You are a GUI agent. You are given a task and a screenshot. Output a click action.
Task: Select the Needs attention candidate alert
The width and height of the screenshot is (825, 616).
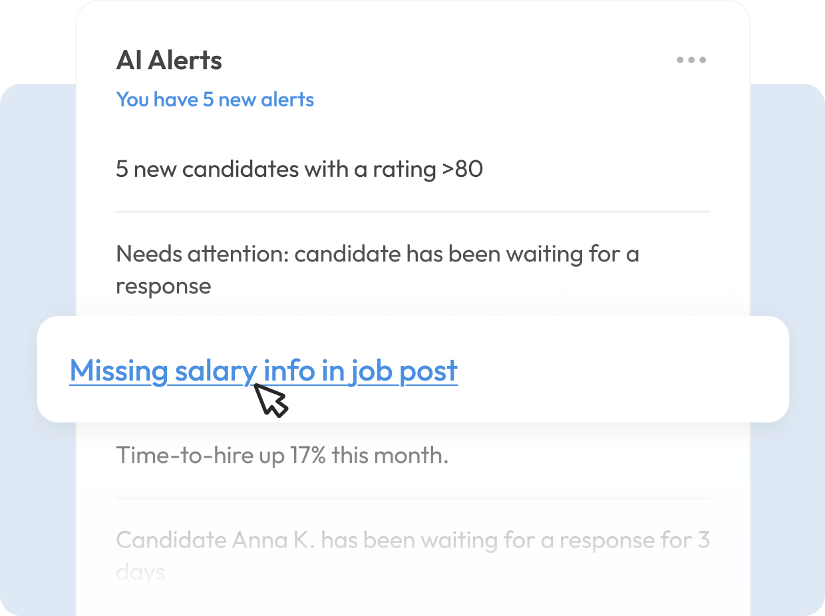(377, 269)
